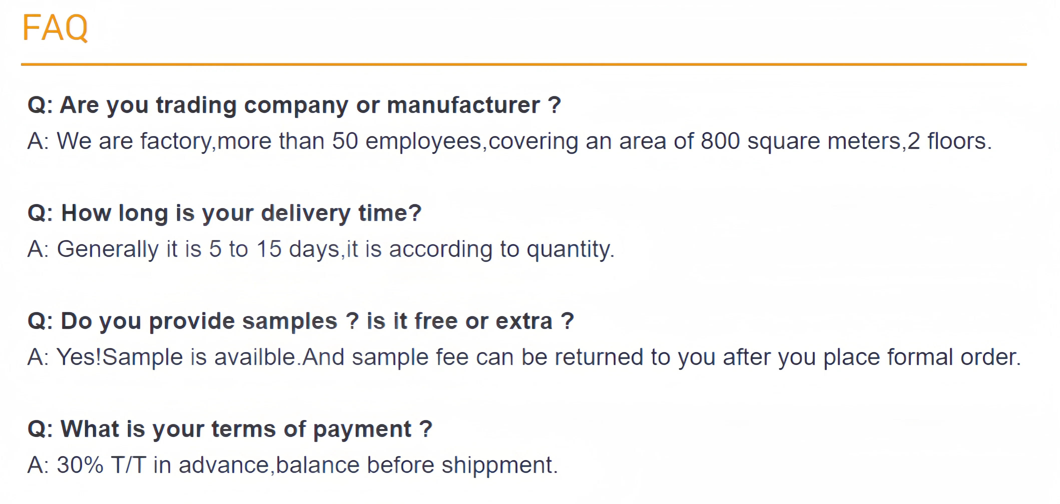Click the misspelled word "availble"

pos(255,357)
